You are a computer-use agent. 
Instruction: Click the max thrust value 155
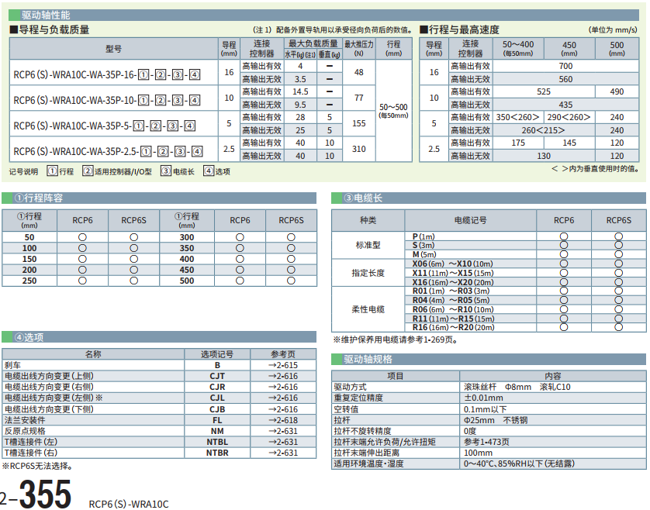[359, 123]
